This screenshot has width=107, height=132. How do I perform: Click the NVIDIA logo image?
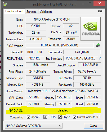tap(91, 29)
